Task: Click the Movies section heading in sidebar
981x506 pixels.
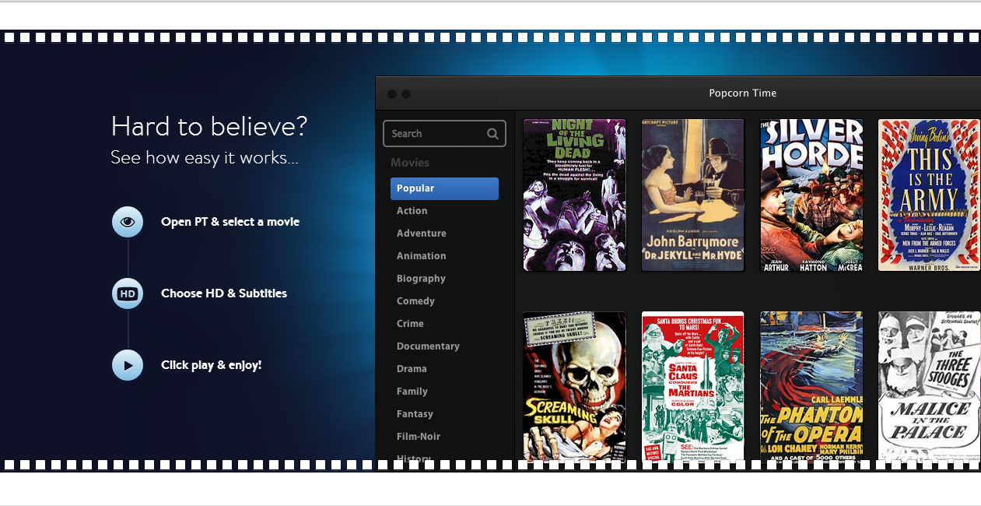Action: coord(410,163)
